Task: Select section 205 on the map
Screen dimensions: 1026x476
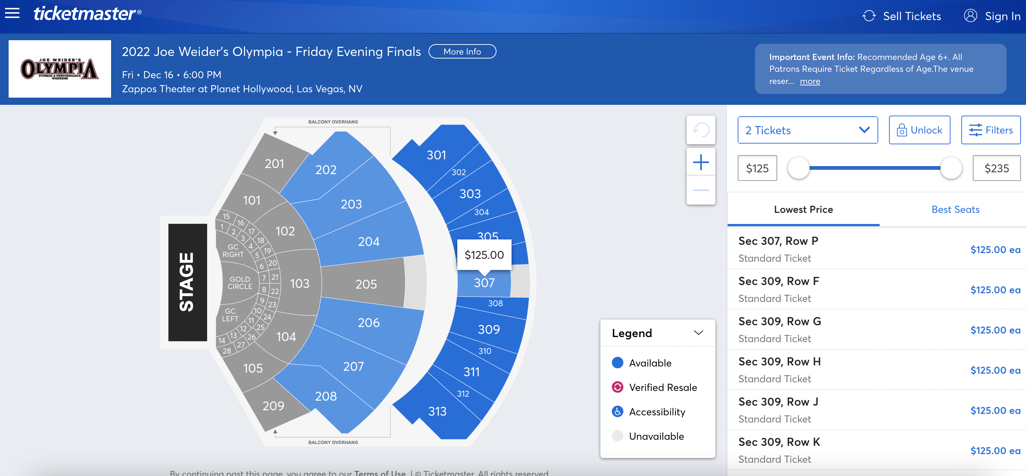Action: pos(366,284)
